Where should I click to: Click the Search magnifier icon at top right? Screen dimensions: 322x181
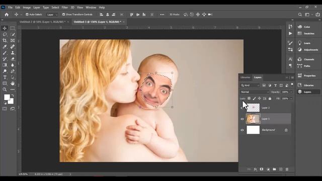point(300,15)
